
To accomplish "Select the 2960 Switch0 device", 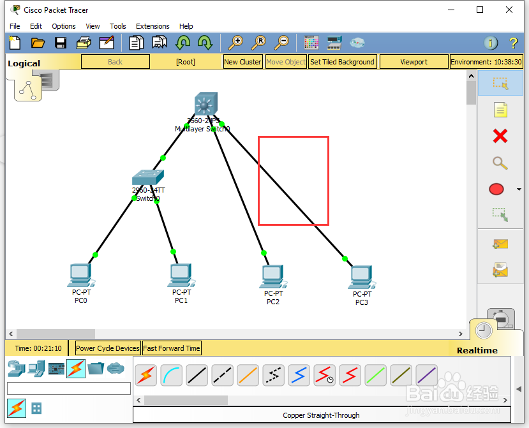I will click(x=148, y=177).
